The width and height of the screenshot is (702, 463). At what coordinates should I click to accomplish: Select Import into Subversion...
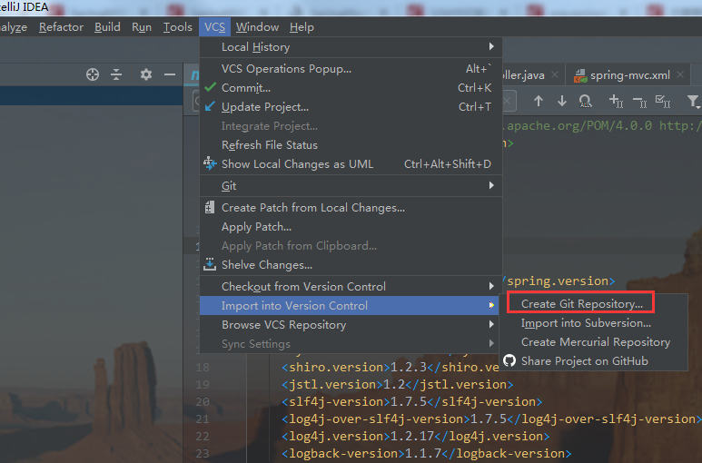594,323
